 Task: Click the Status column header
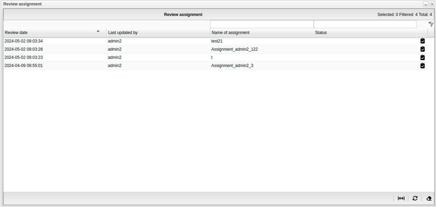coord(321,33)
